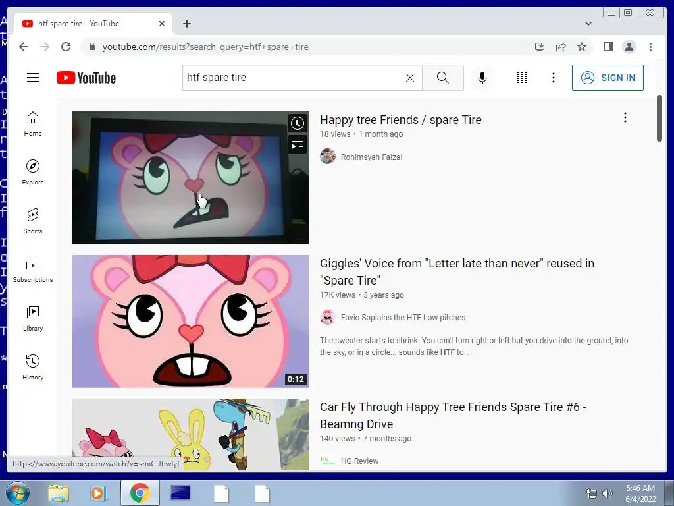Click Favio Sapiains channel avatar
This screenshot has height=506, width=674.
(x=328, y=317)
